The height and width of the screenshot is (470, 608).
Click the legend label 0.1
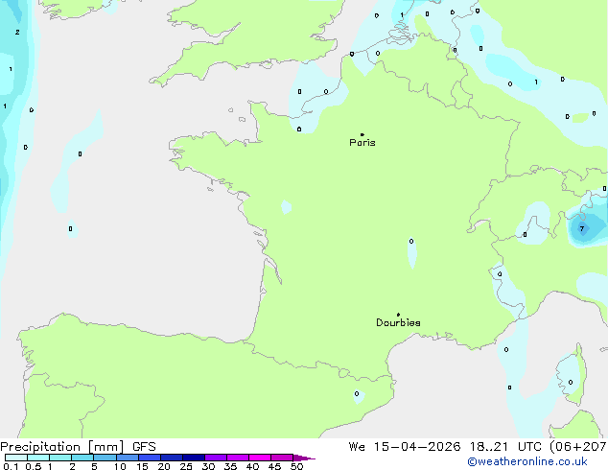pos(11,466)
